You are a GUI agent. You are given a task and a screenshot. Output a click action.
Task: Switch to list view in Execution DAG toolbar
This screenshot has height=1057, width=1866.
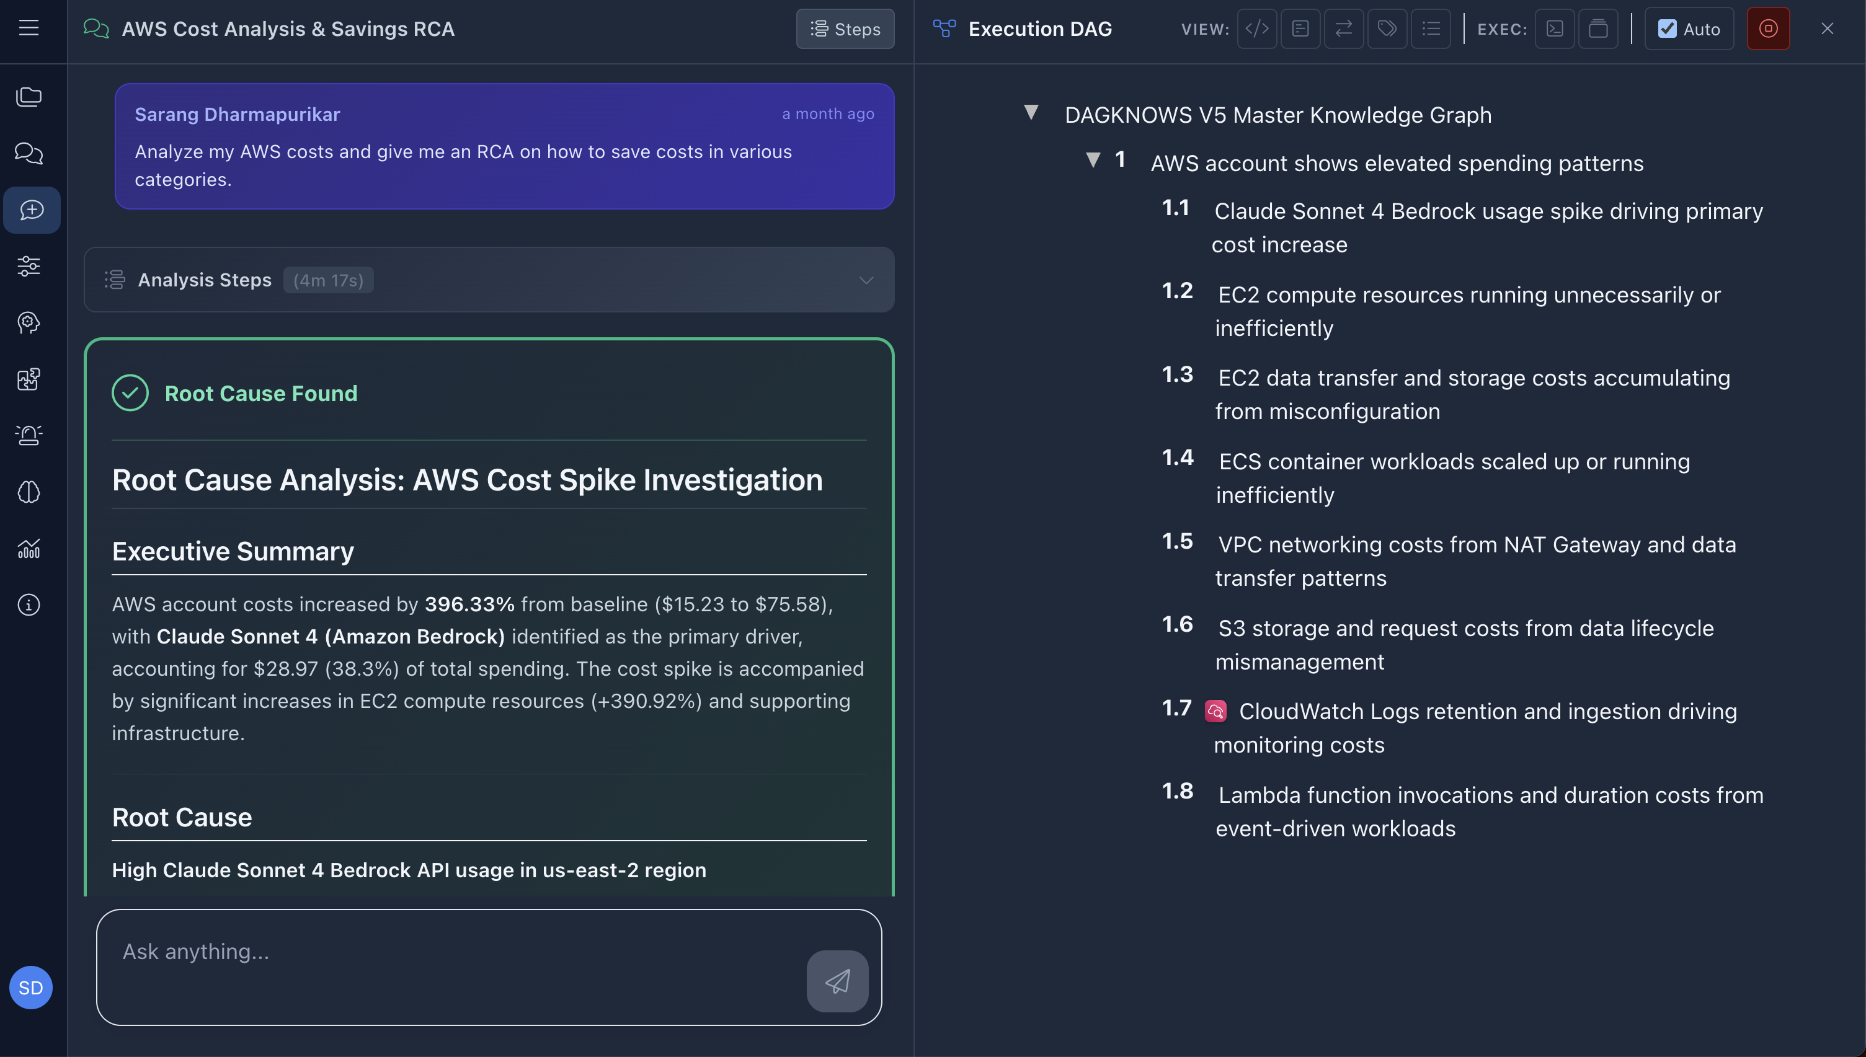click(1431, 29)
